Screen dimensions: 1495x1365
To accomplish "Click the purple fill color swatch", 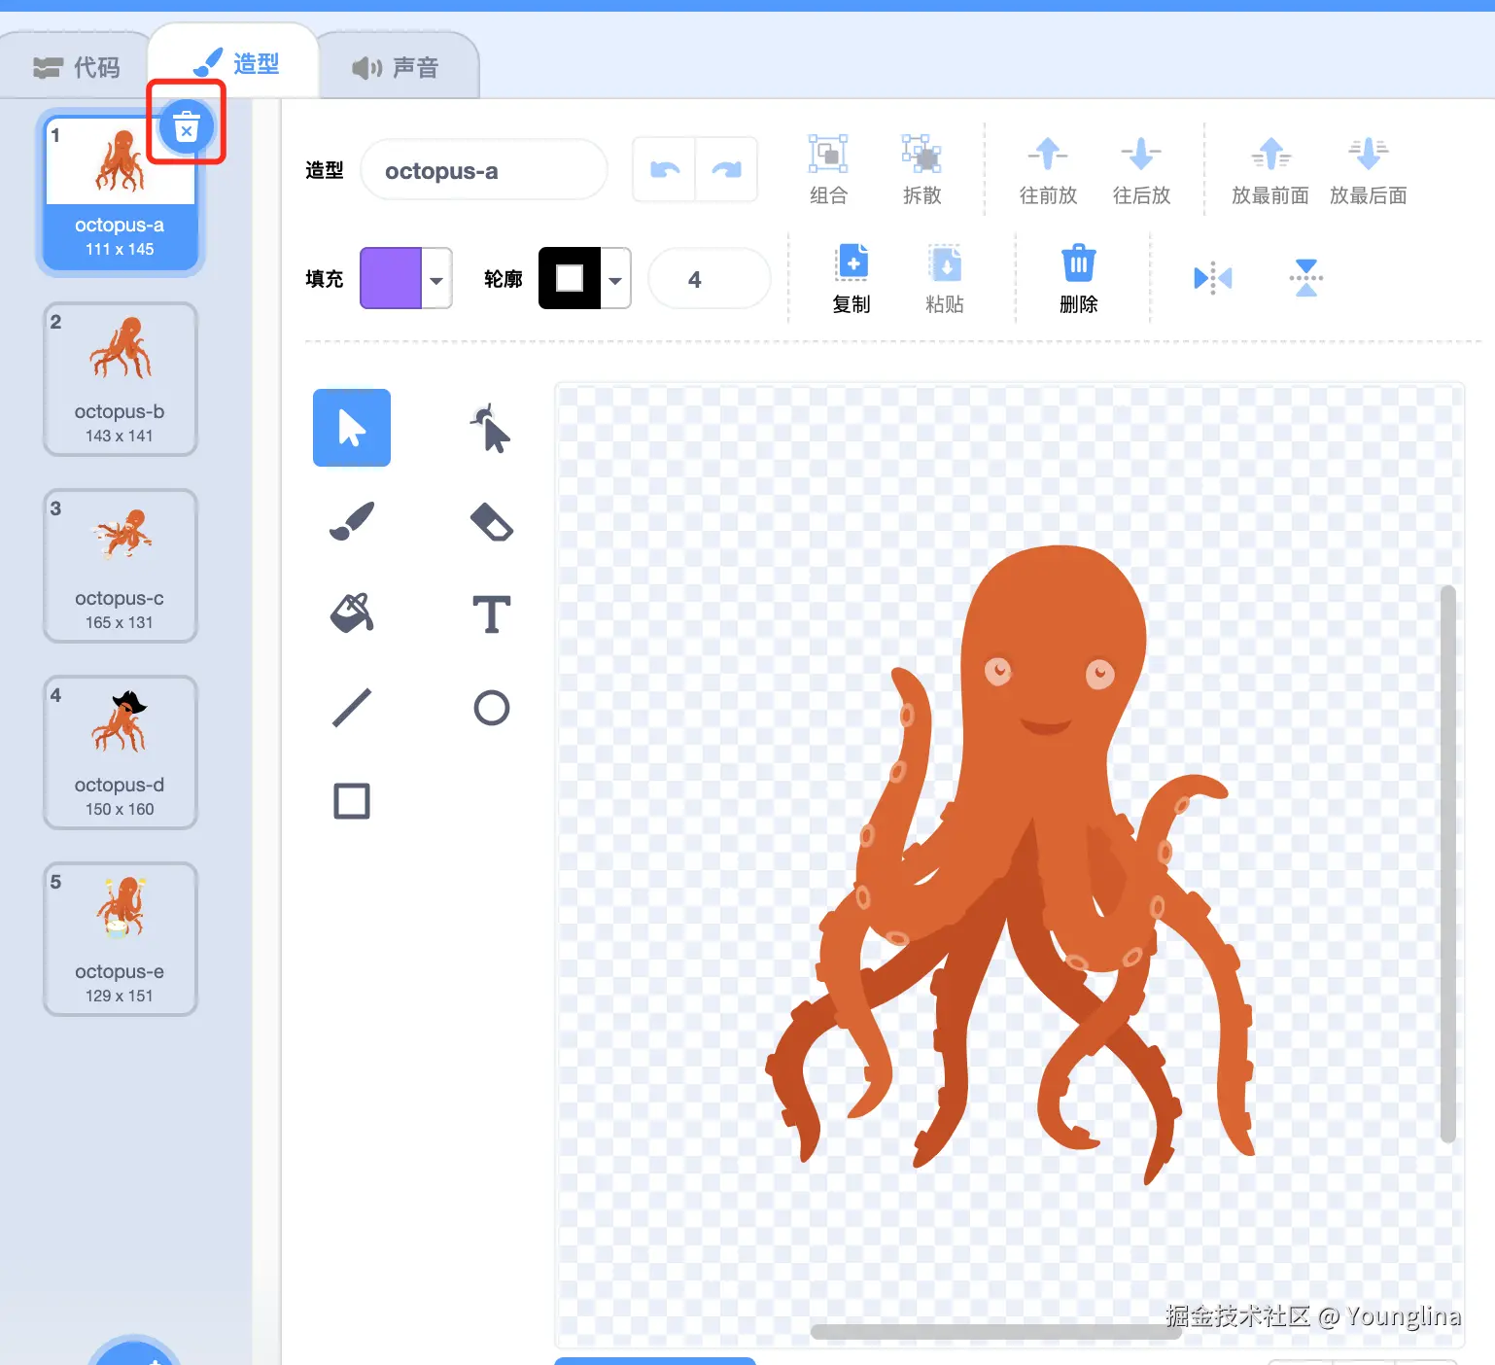I will 391,278.
